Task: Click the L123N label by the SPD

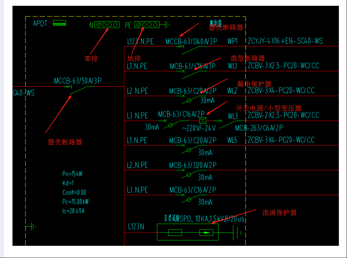Action: click(136, 226)
